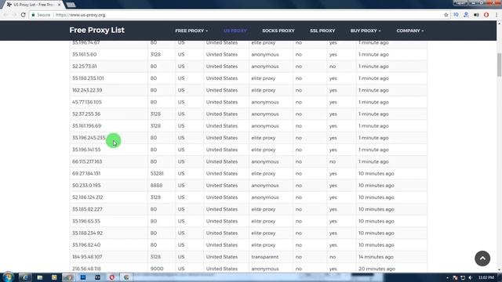Select IP address 35.196.82.40

(x=86, y=245)
